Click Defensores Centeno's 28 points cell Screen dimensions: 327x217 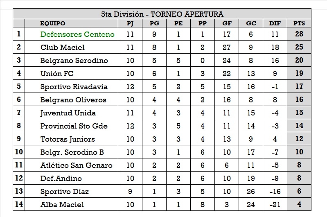coord(299,34)
